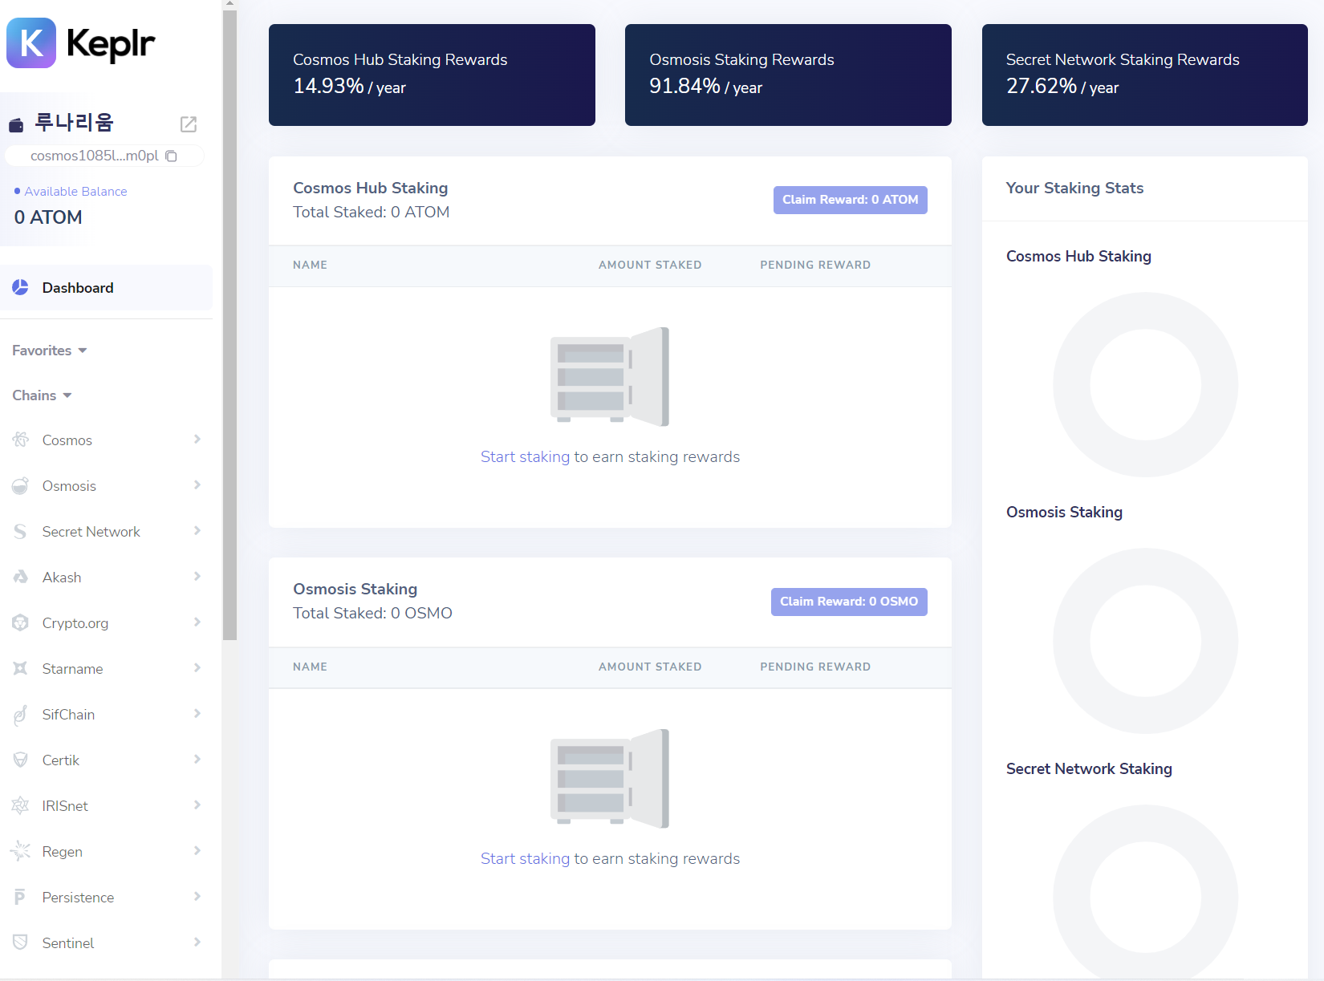Expand the Sentinel chevron
1324x981 pixels.
pyautogui.click(x=197, y=942)
